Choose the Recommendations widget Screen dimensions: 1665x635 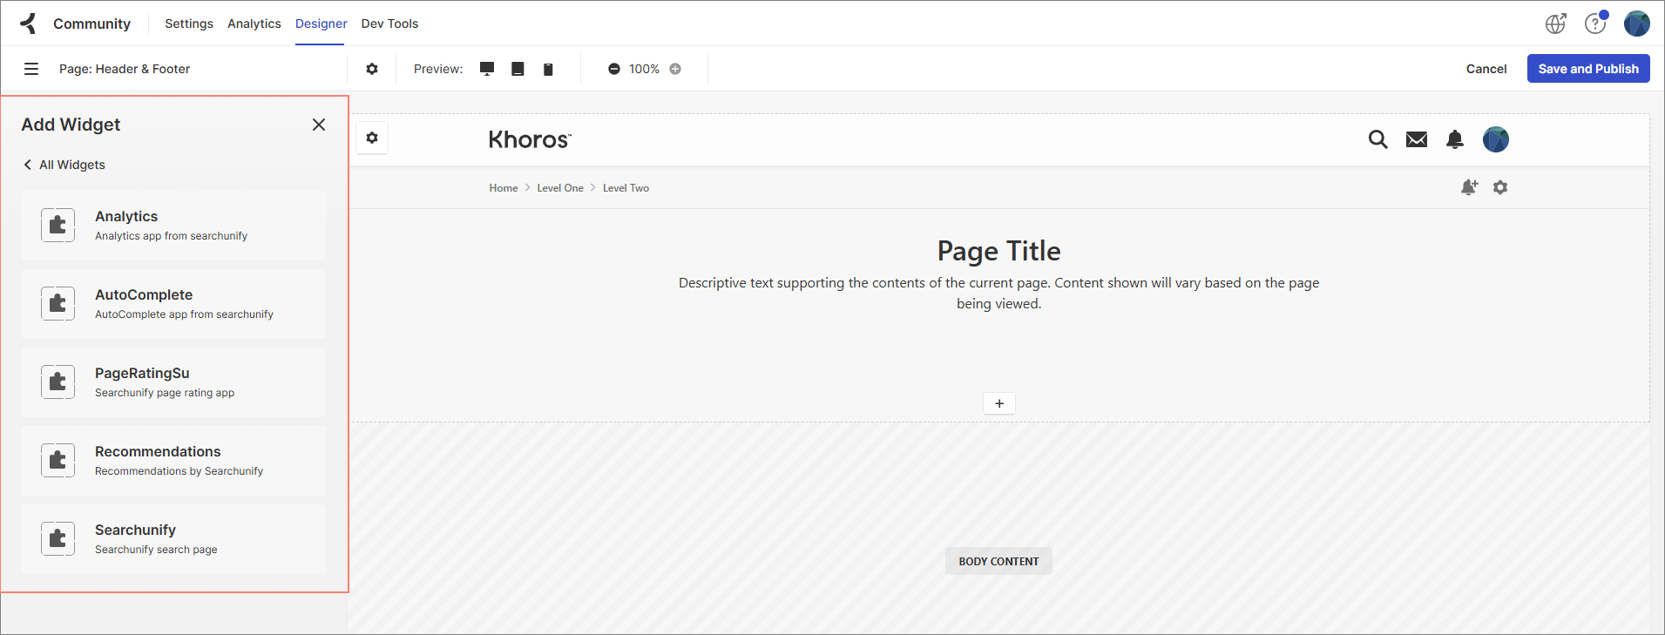[x=173, y=461]
